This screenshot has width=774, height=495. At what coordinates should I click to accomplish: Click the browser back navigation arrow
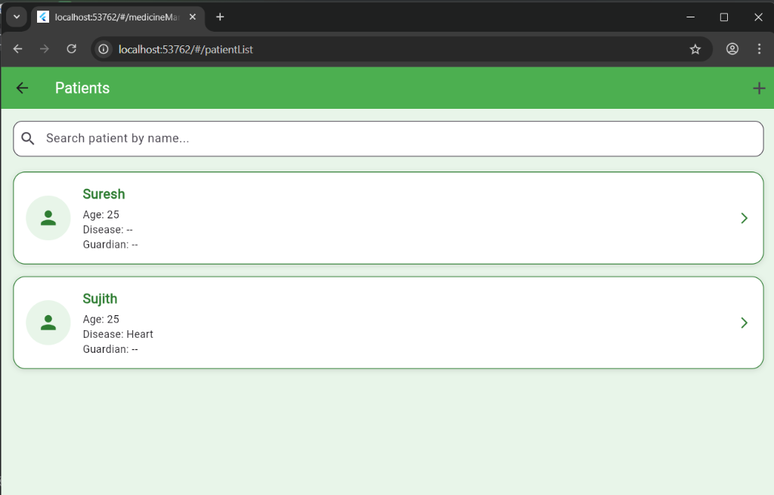(18, 49)
